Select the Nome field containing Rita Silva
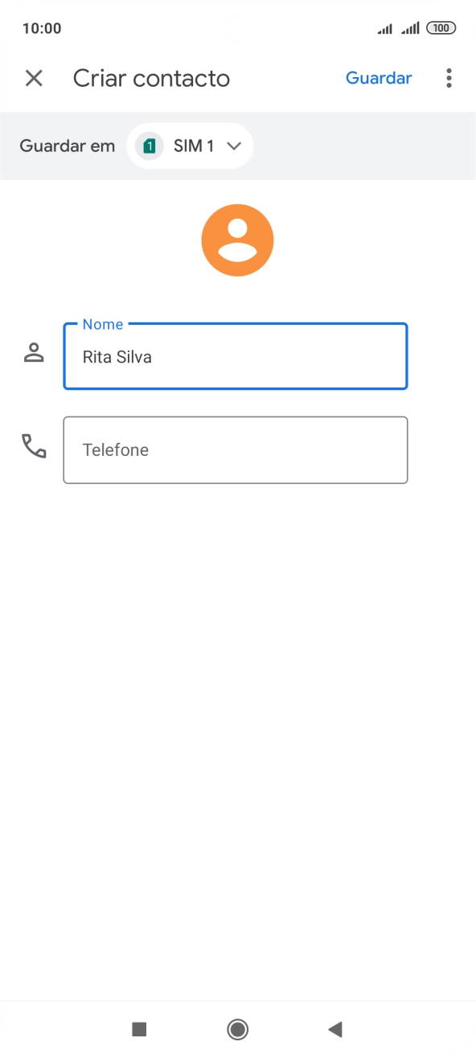 (x=235, y=356)
